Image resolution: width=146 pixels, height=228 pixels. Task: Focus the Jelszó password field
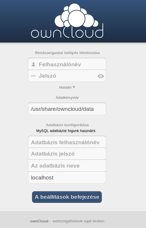coord(67,76)
